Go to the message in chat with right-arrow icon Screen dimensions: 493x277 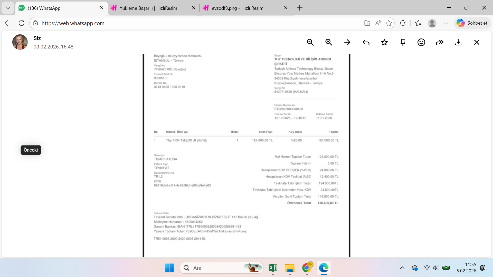click(x=347, y=42)
